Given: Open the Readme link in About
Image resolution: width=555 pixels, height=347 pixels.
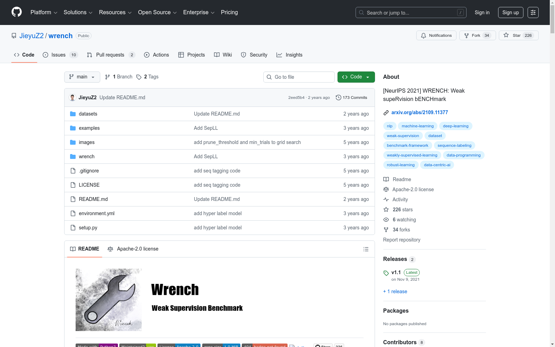Looking at the screenshot, I should pos(398,179).
